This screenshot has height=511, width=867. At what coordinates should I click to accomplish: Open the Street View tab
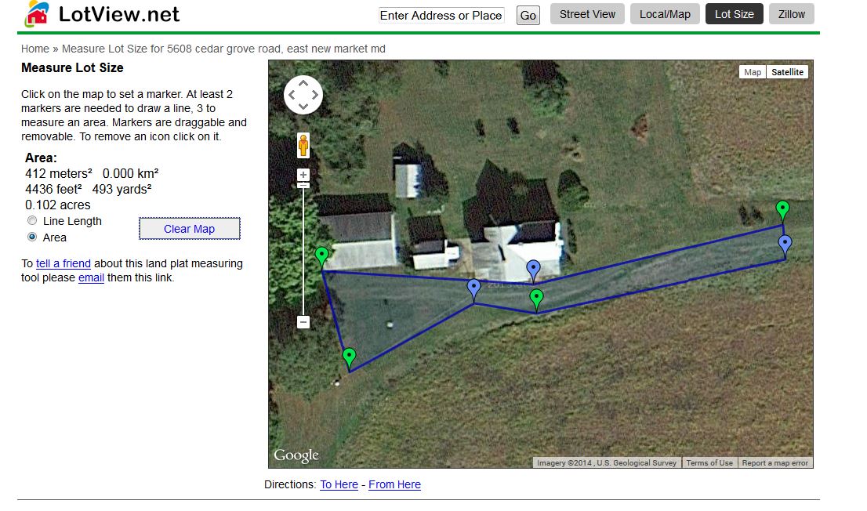[x=587, y=14]
